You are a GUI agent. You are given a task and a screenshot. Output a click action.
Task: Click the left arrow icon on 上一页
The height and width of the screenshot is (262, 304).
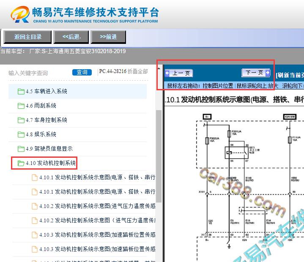(167, 73)
